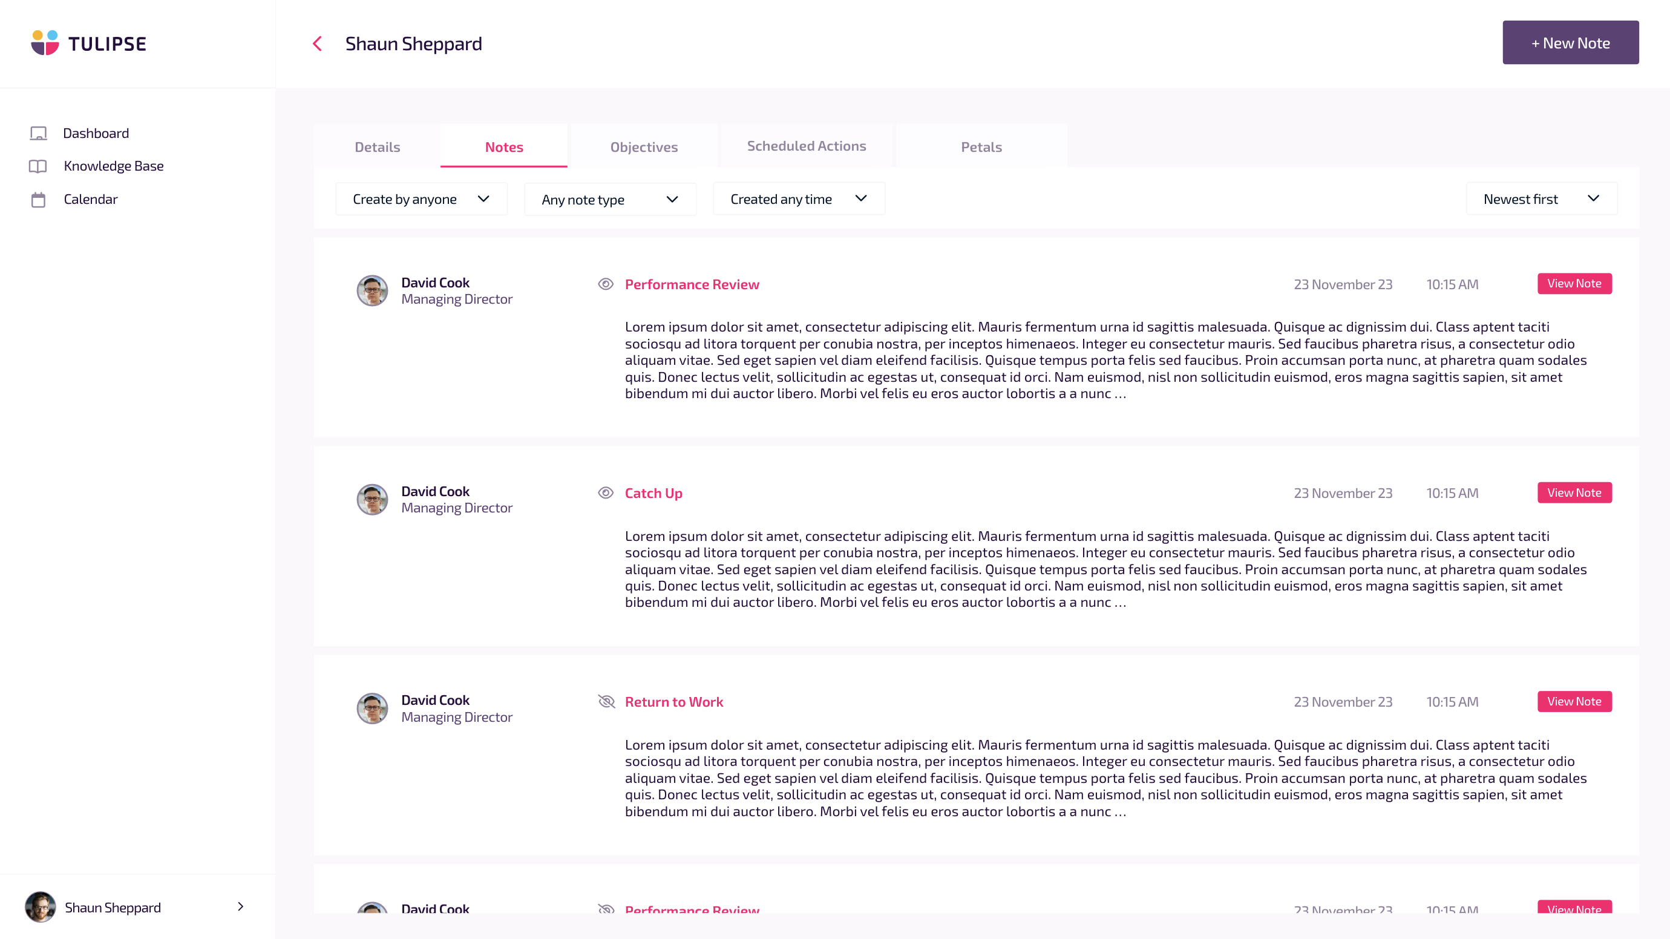Open the Objectives tab

(644, 146)
